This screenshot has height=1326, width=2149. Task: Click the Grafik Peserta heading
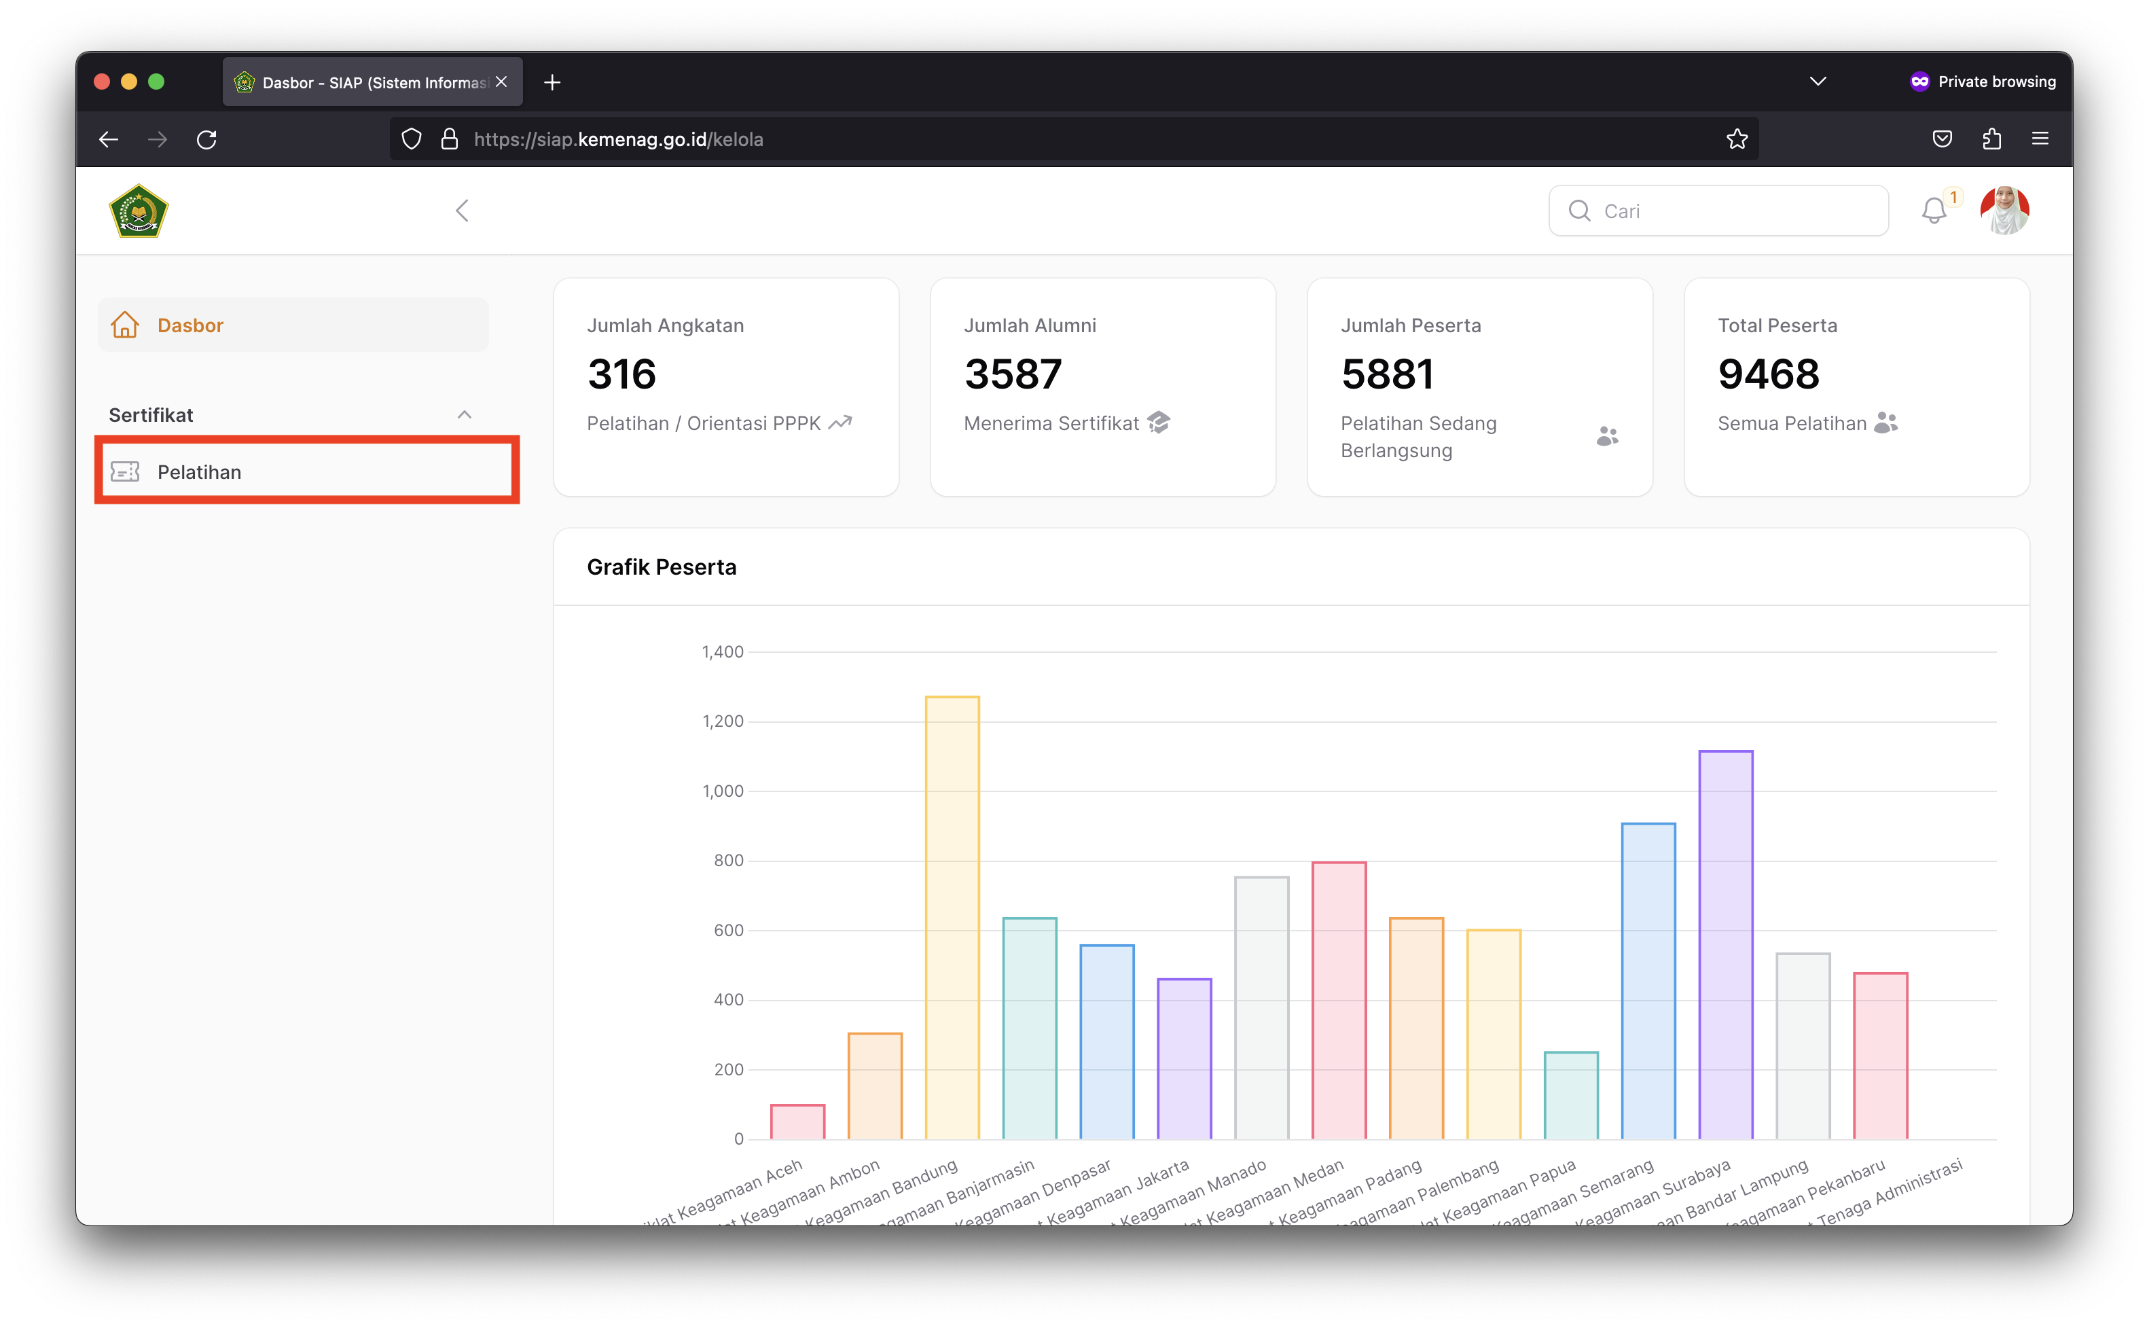coord(661,567)
